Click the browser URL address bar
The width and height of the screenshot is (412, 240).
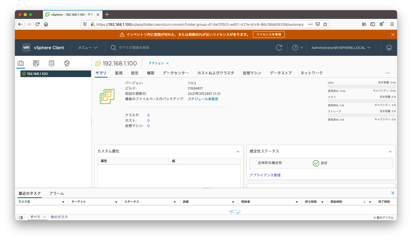[200, 24]
